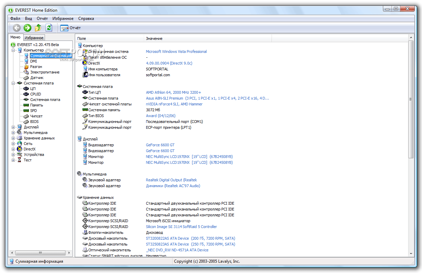Click the Back arrow toolbar icon
The height and width of the screenshot is (273, 422).
[x=16, y=28]
